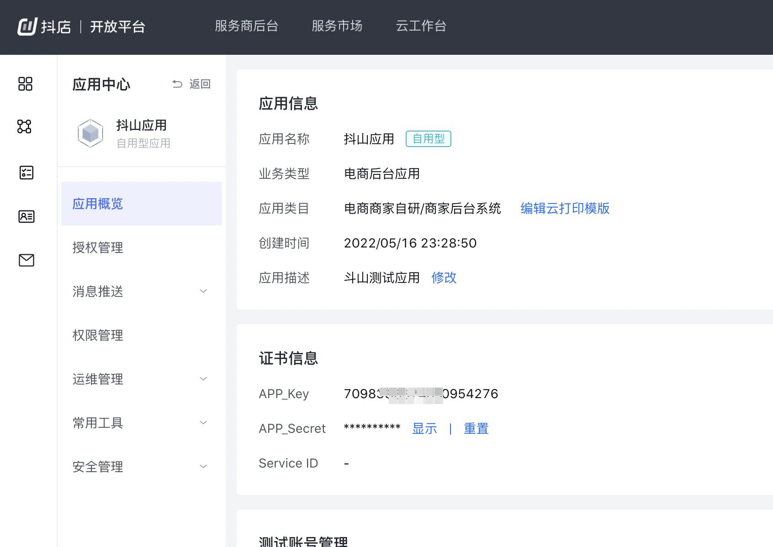Image resolution: width=773 pixels, height=547 pixels.
Task: Click the 抖山应用 title in sidebar card
Action: pos(142,125)
